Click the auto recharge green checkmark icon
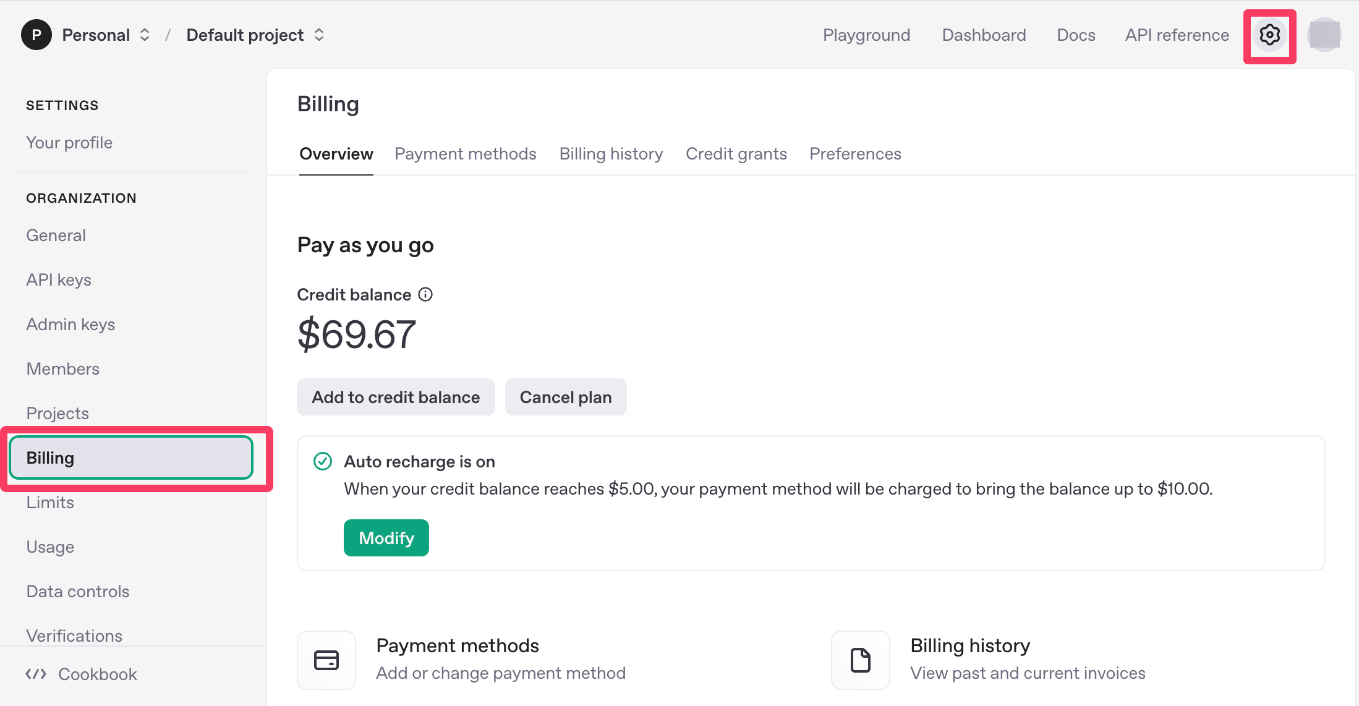This screenshot has width=1359, height=706. [323, 461]
